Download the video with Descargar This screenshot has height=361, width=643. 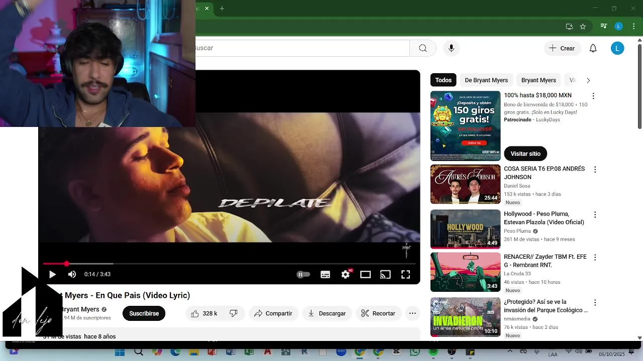pyautogui.click(x=327, y=313)
